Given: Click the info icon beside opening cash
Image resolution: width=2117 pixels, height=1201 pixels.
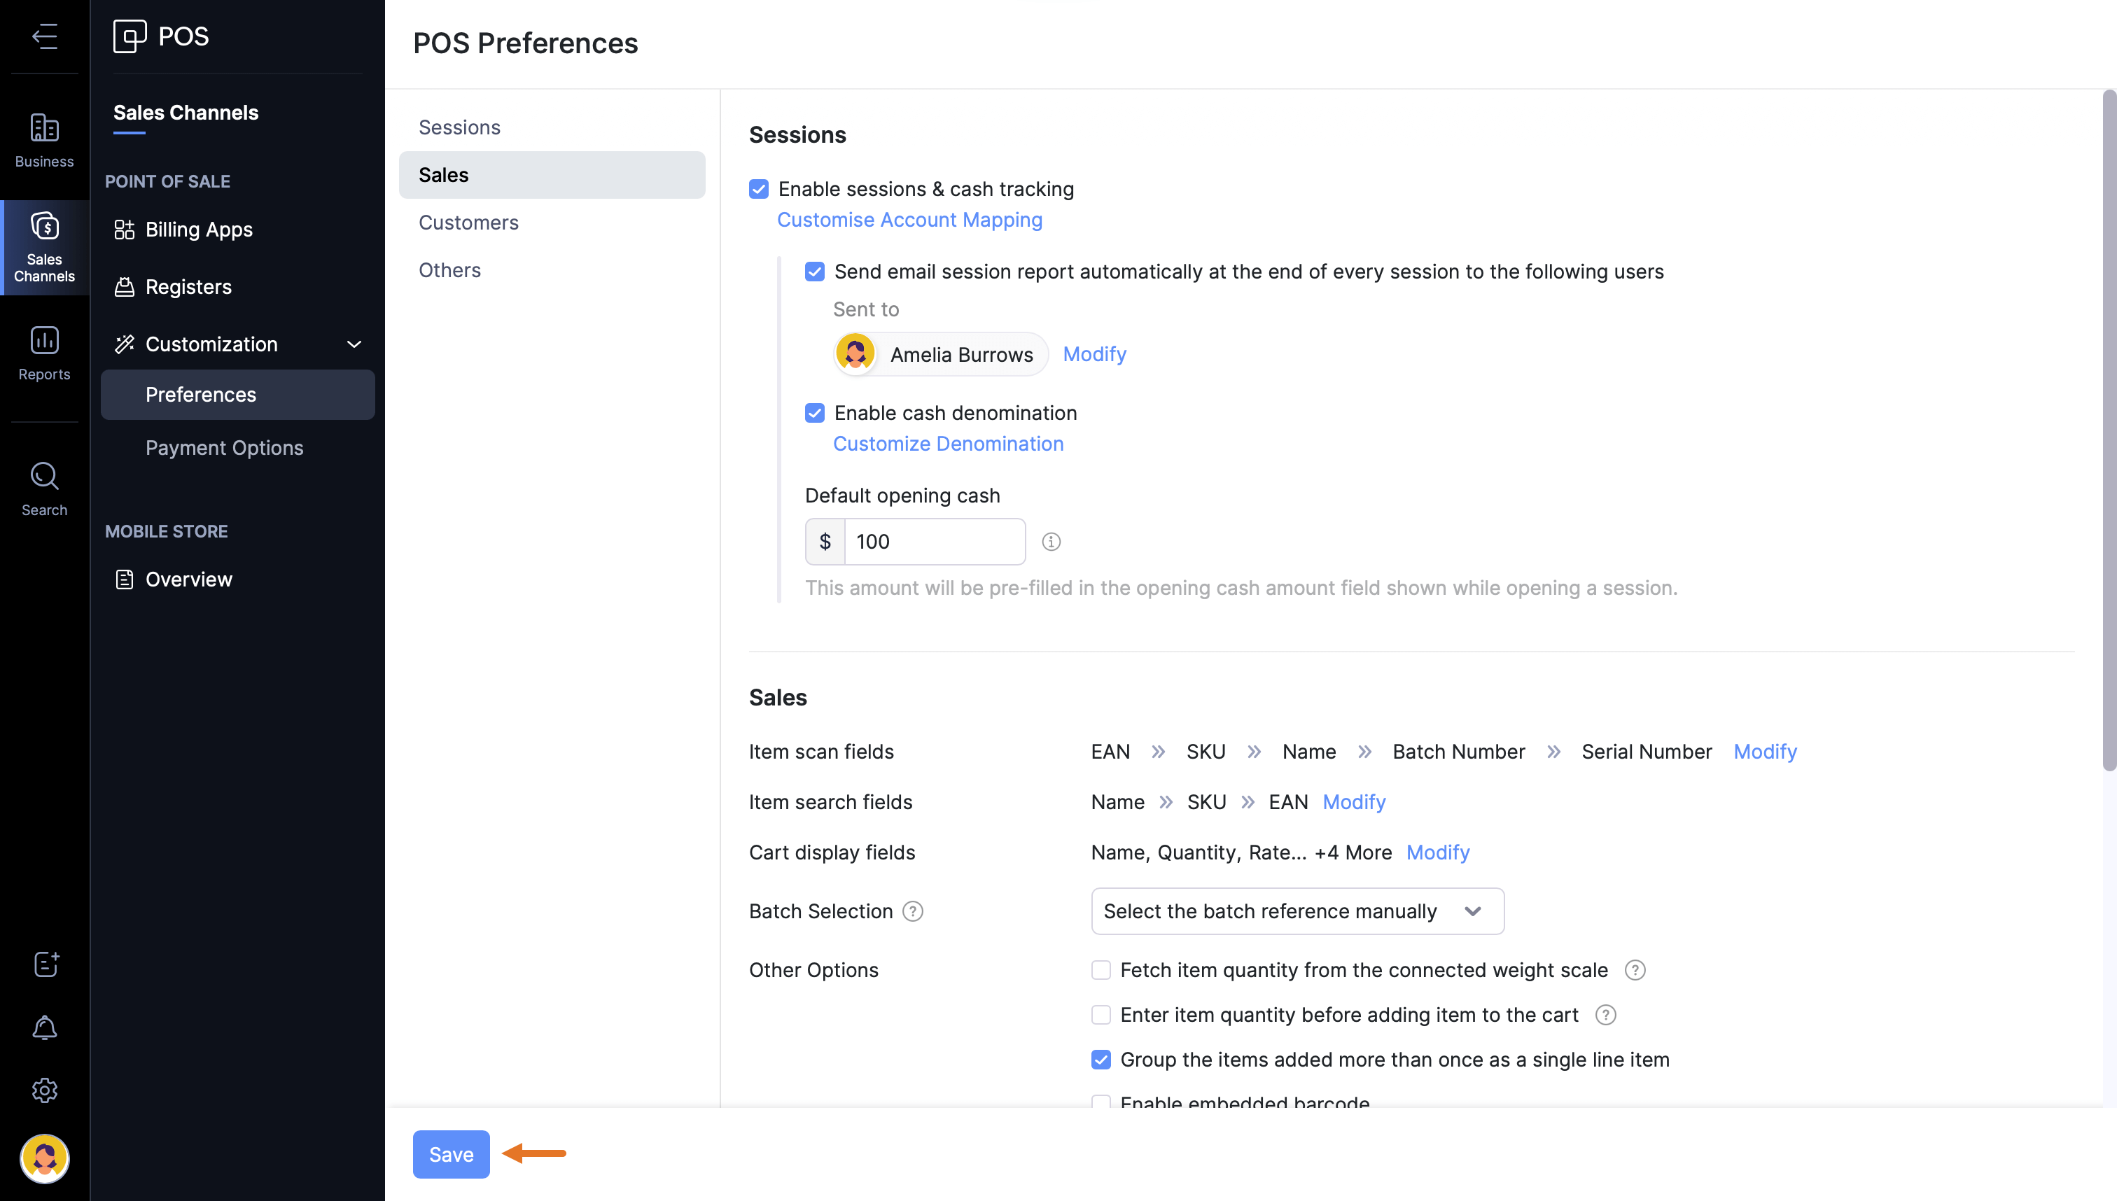Looking at the screenshot, I should pyautogui.click(x=1050, y=542).
